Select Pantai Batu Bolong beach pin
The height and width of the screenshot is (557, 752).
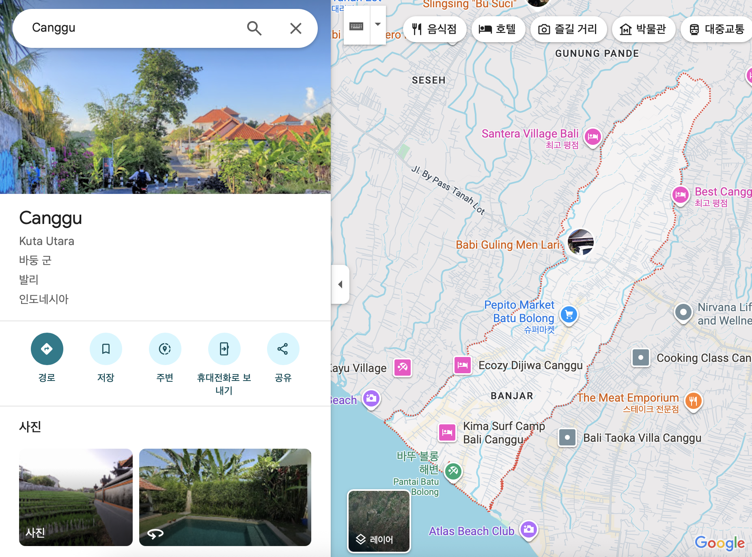click(x=453, y=472)
